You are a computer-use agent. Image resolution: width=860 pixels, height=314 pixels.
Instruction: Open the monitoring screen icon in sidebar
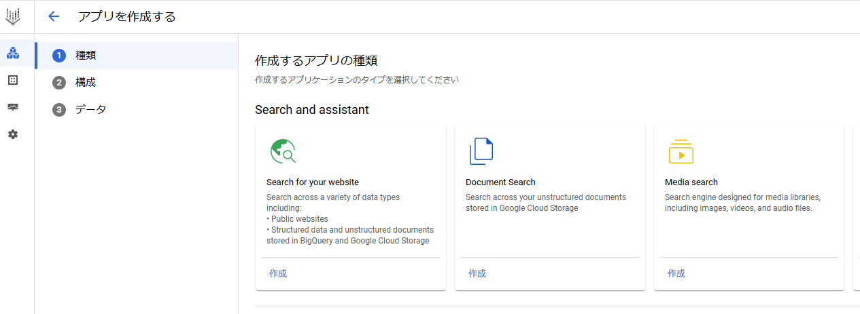pos(13,107)
